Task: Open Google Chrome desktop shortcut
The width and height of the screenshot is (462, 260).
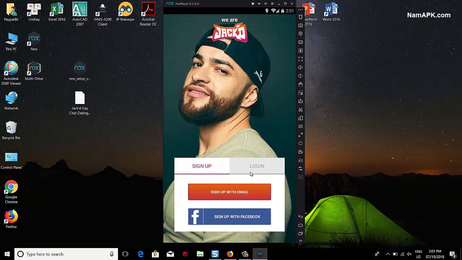Action: coord(11,192)
